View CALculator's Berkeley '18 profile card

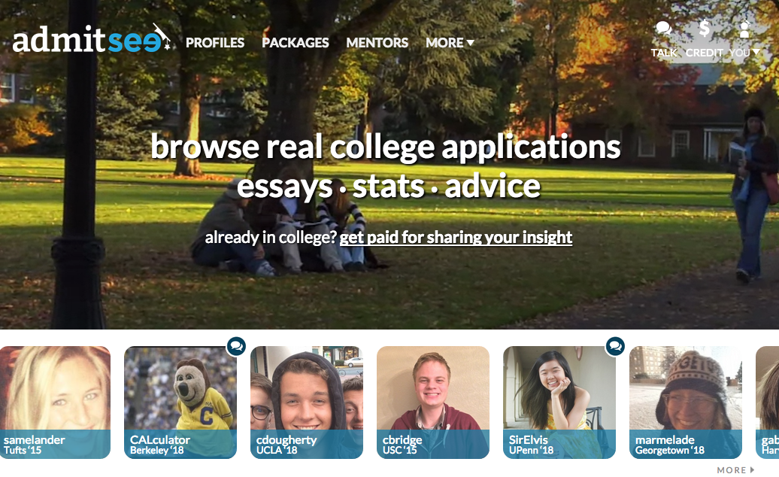click(180, 403)
